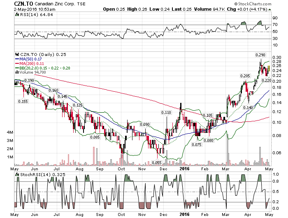Click the 0.190 price annotation
Viewport: 288px width, 218px height.
click(29, 81)
